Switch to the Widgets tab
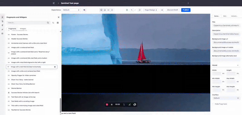 point(23,29)
